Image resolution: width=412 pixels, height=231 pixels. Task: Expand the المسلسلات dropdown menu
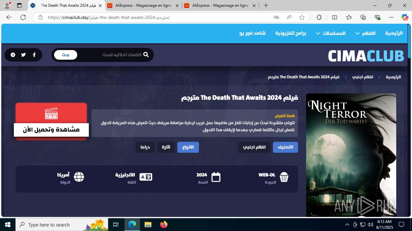(x=331, y=33)
